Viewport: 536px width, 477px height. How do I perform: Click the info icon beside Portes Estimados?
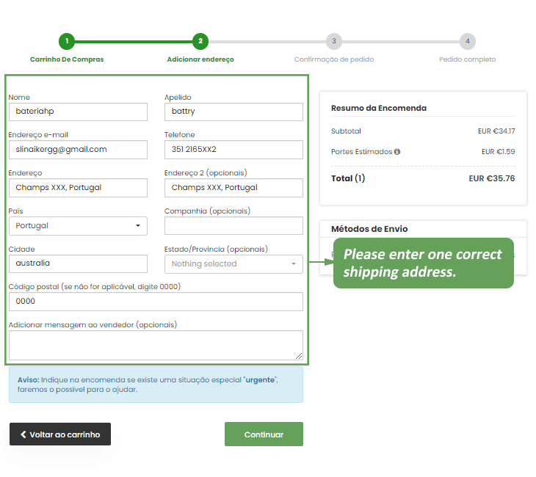click(x=397, y=152)
